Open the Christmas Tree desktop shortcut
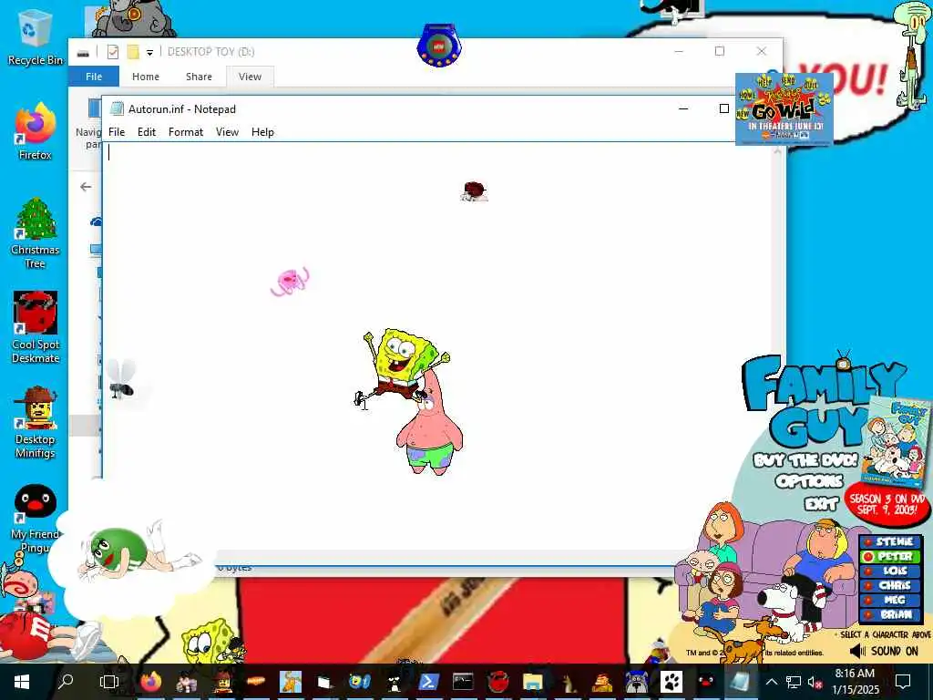 tap(35, 233)
